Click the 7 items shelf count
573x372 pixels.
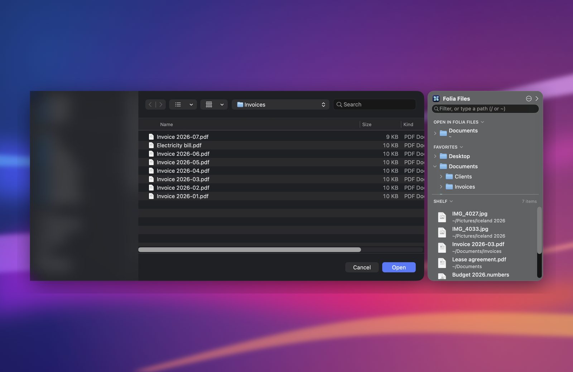coord(529,201)
